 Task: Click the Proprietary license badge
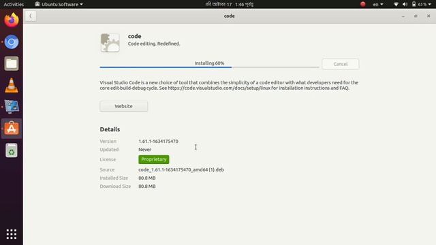[154, 159]
